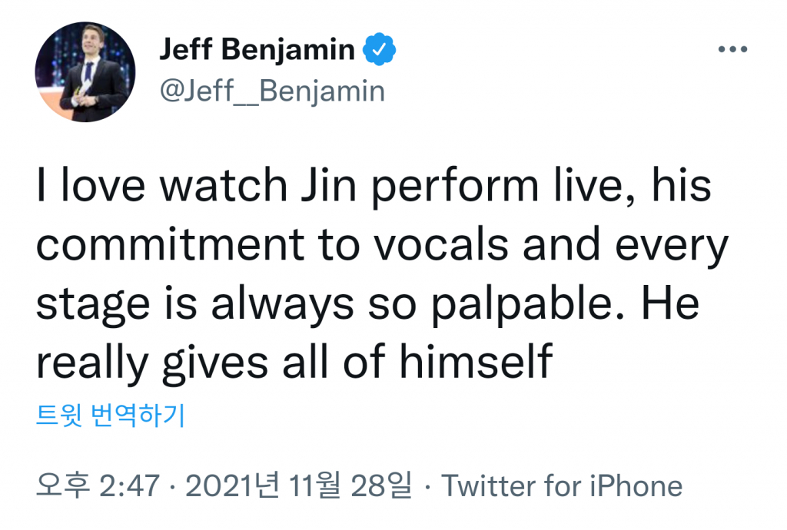Click the word "perform" in the first line
This screenshot has width=787, height=530.
455,187
